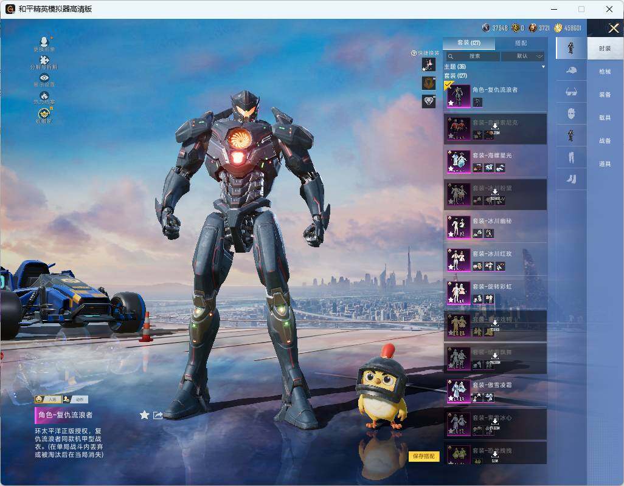
Task: Open the 战备 combat-prep menu
Action: pyautogui.click(x=605, y=141)
